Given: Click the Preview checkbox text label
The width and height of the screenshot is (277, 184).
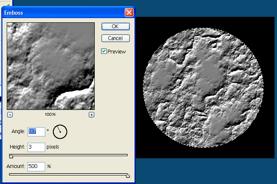Looking at the screenshot, I should [117, 51].
